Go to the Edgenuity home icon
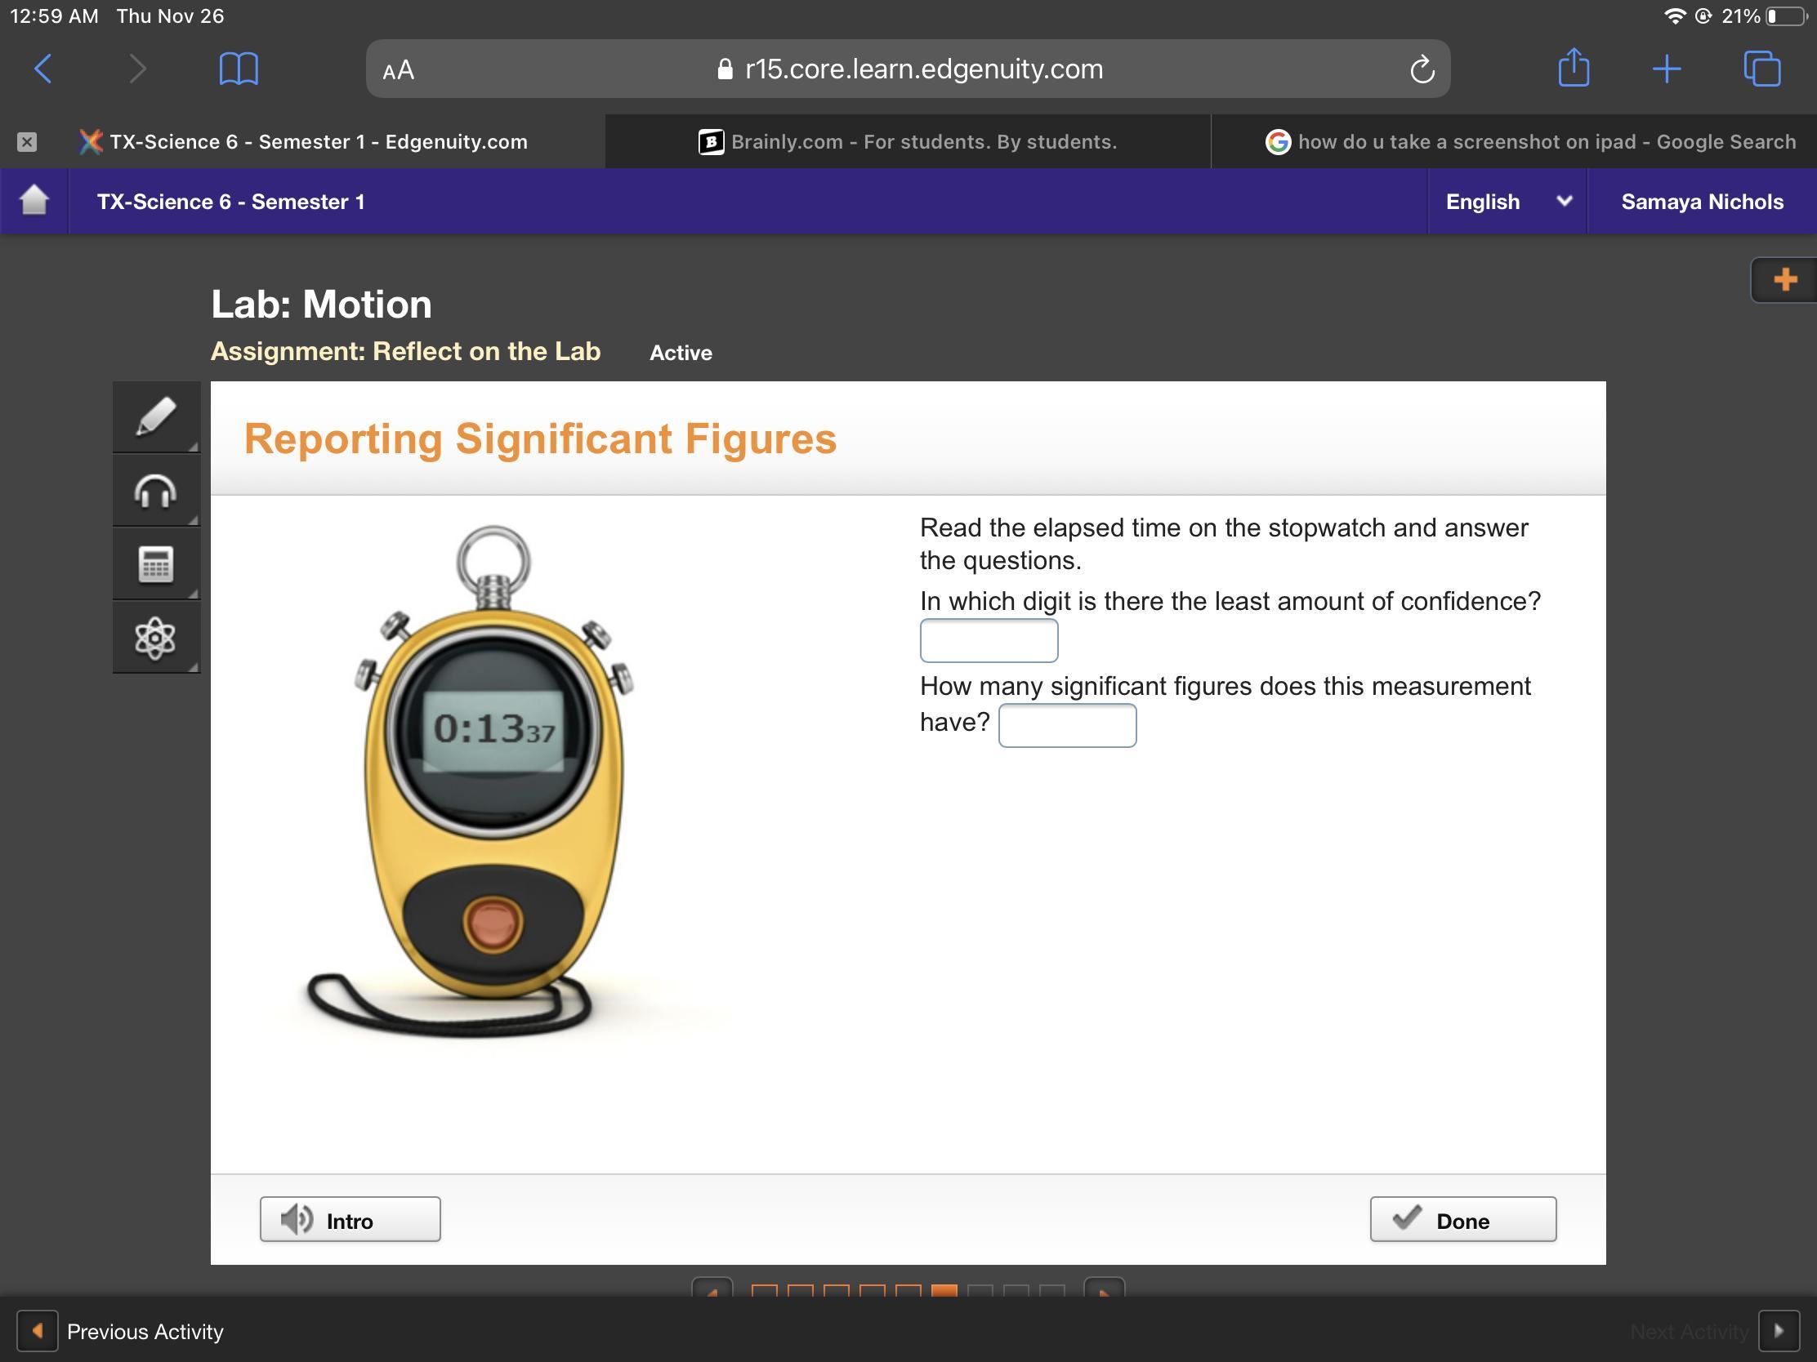Screen dimensions: 1817x1362 pos(33,201)
